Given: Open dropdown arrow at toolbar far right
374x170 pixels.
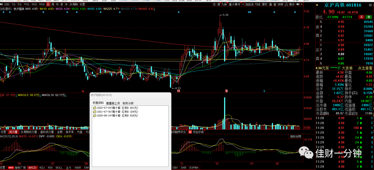Looking at the screenshot, I should [x=302, y=4].
